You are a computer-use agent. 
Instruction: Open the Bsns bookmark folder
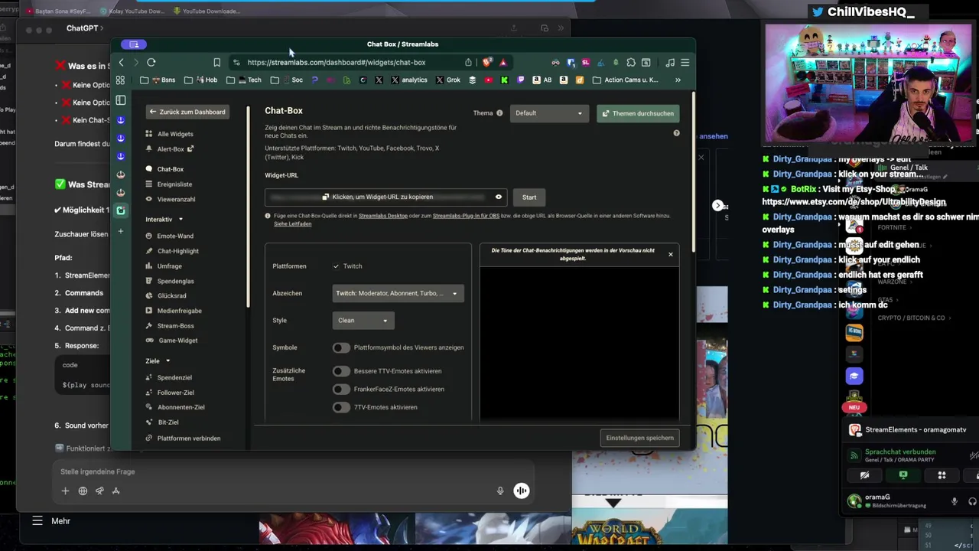click(158, 80)
